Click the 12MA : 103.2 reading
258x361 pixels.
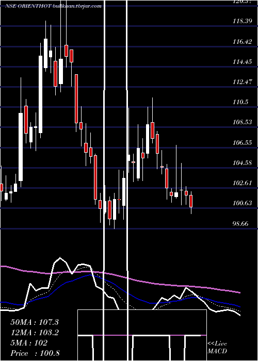(35, 333)
